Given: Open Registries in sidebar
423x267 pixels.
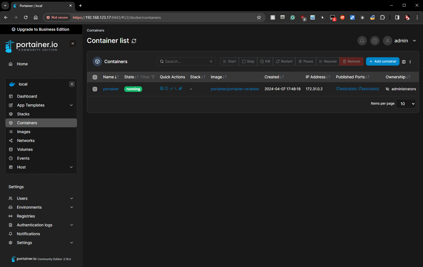Looking at the screenshot, I should pyautogui.click(x=26, y=216).
